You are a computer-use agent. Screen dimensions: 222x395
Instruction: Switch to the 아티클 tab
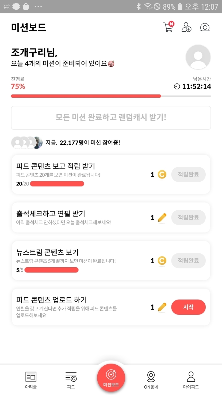click(31, 379)
